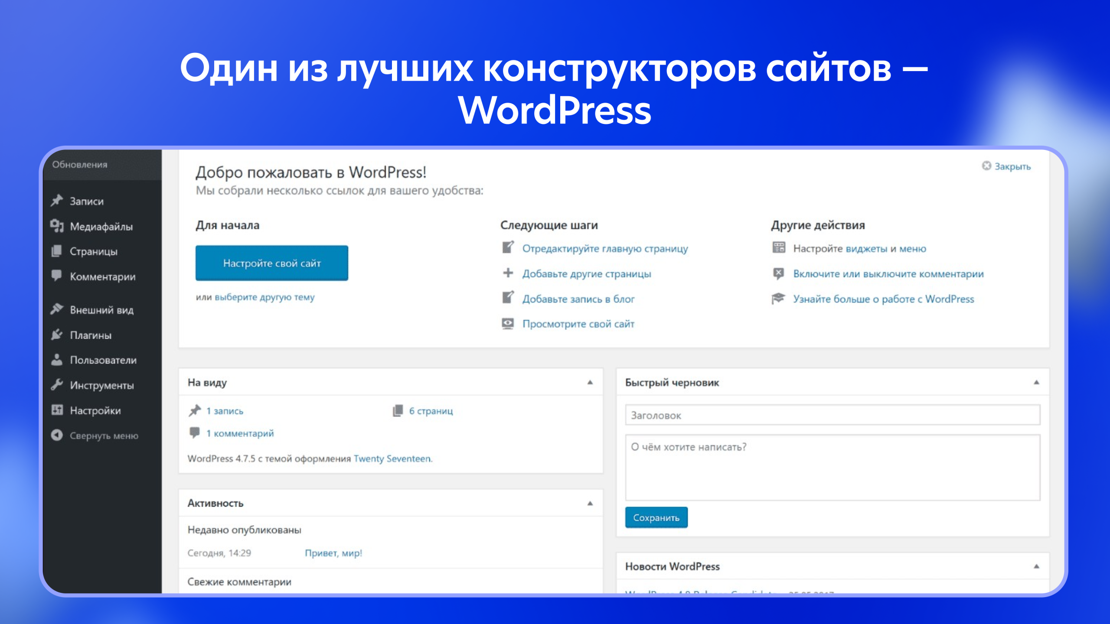The width and height of the screenshot is (1110, 624).
Task: Dismiss welcome panel via Закрыть link
Action: click(1012, 166)
